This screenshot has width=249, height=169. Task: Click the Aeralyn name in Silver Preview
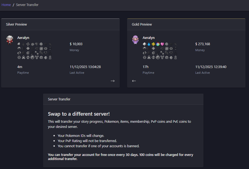point(23,38)
